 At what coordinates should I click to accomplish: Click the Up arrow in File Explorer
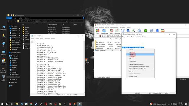pos(16,21)
